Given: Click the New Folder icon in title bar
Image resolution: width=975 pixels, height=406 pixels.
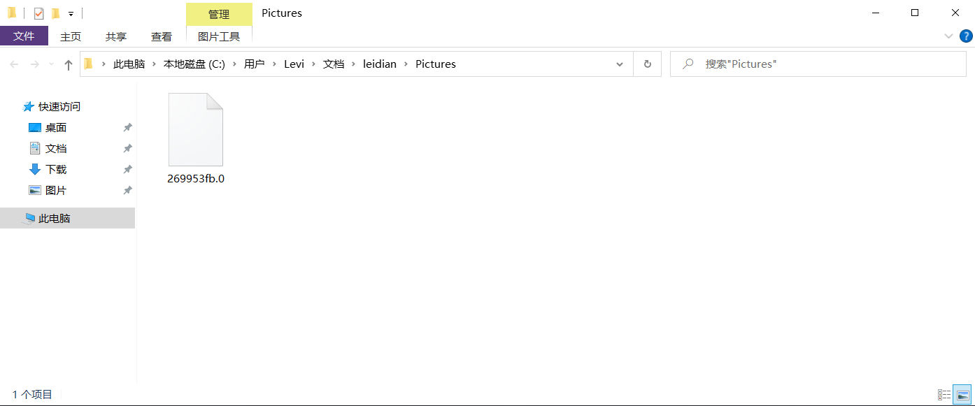Looking at the screenshot, I should pos(55,13).
